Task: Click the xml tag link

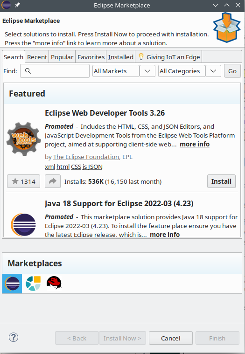Action: [x=50, y=167]
